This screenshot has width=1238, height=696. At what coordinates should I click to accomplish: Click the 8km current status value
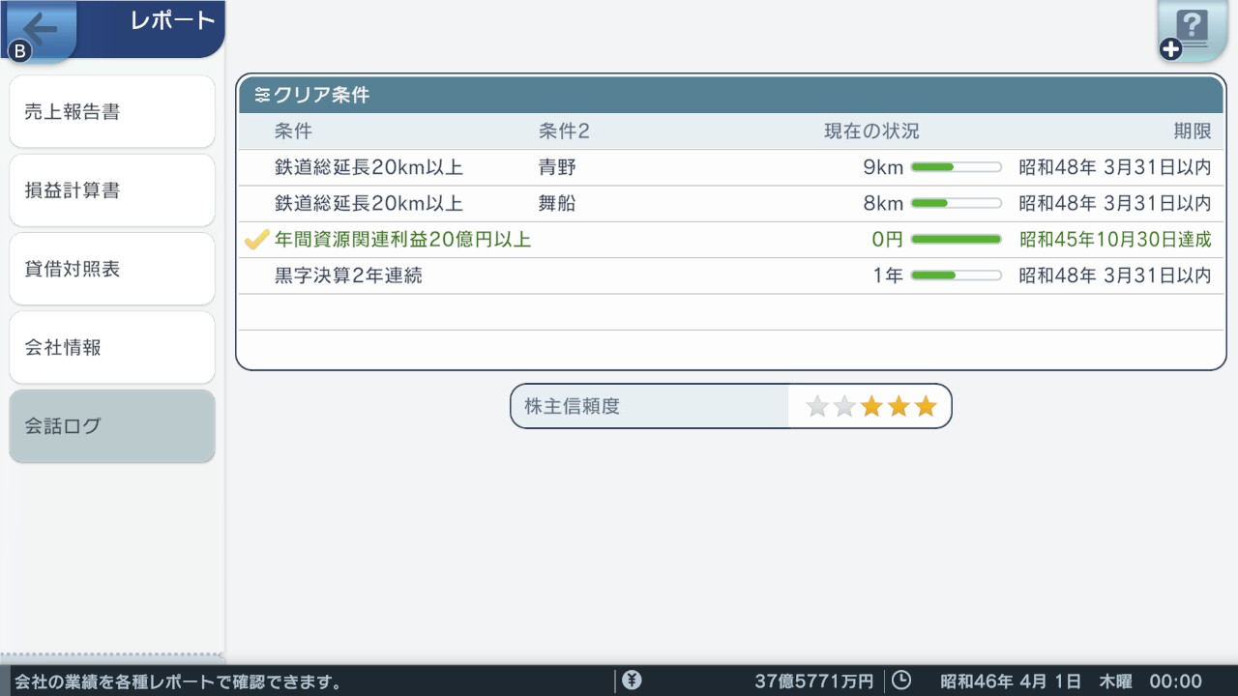(883, 203)
